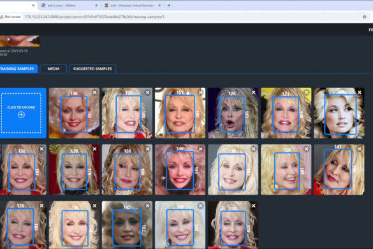Click the Click To Upload area
Screen dimensions: 373x249
click(x=22, y=113)
